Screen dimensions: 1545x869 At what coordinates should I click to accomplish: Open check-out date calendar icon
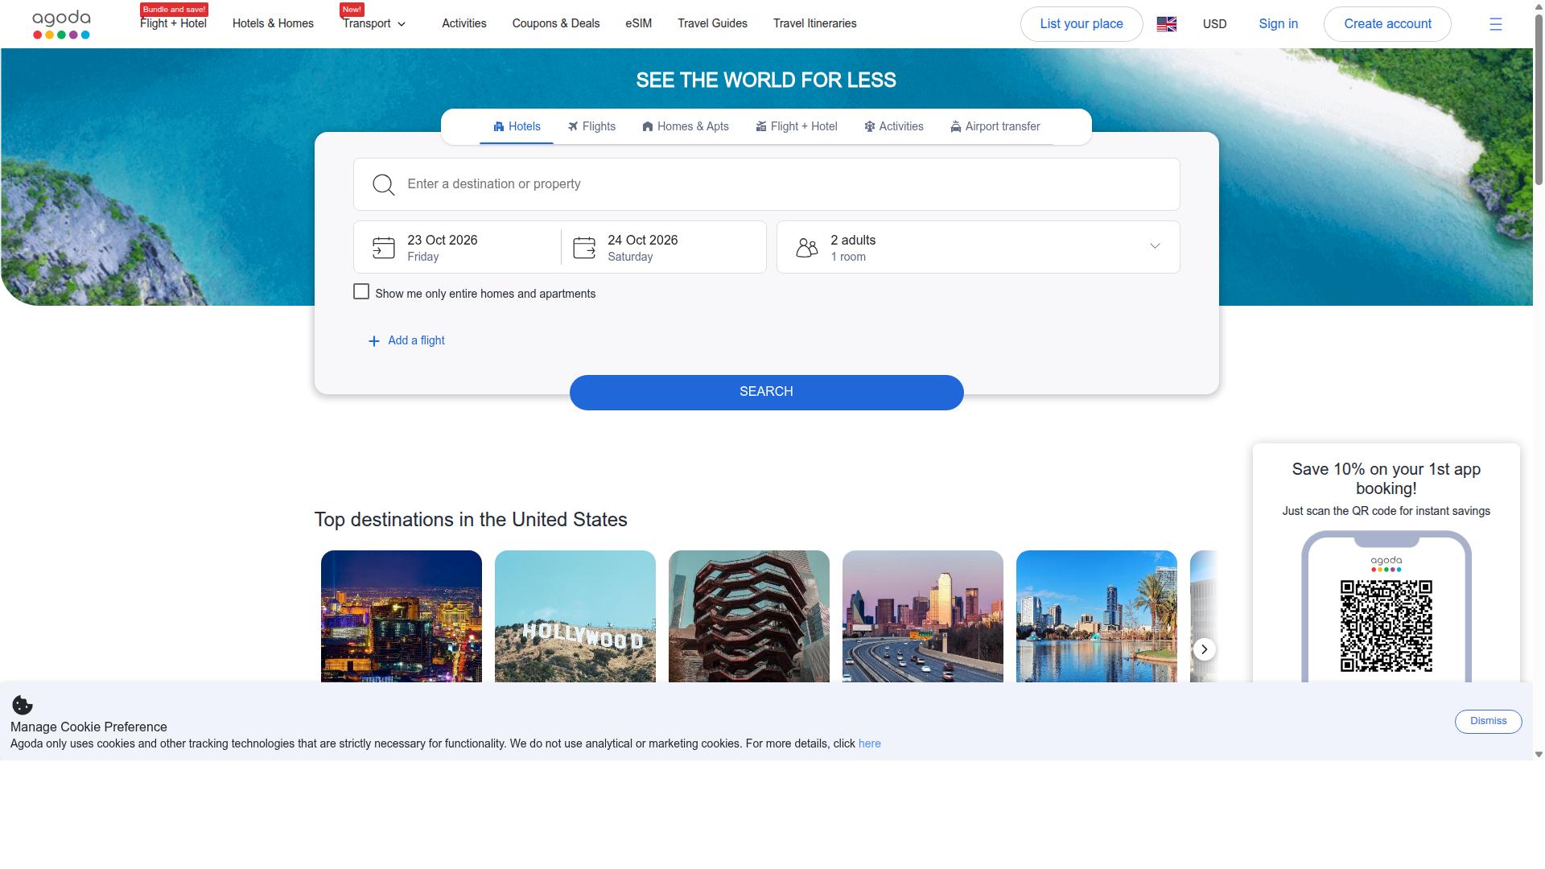coord(584,248)
